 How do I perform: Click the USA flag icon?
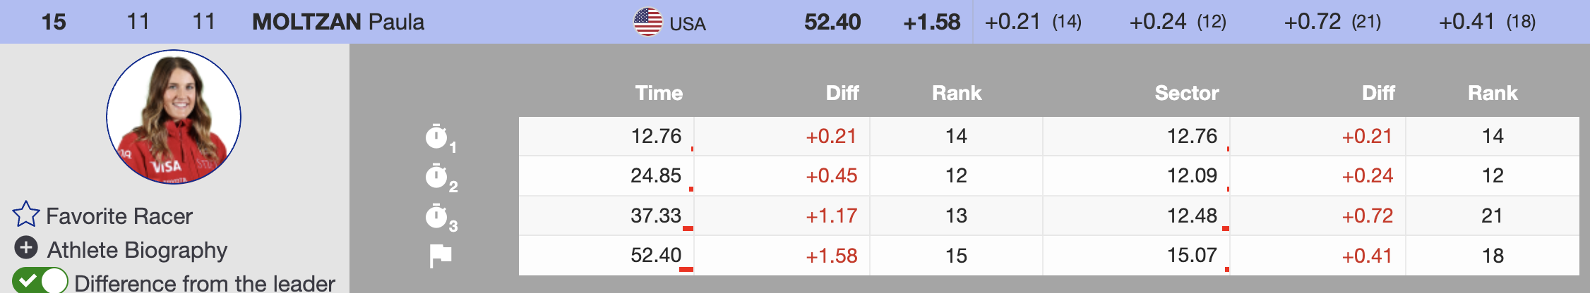pos(647,23)
